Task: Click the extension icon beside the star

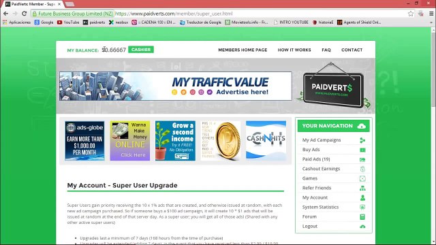Action: pos(421,14)
